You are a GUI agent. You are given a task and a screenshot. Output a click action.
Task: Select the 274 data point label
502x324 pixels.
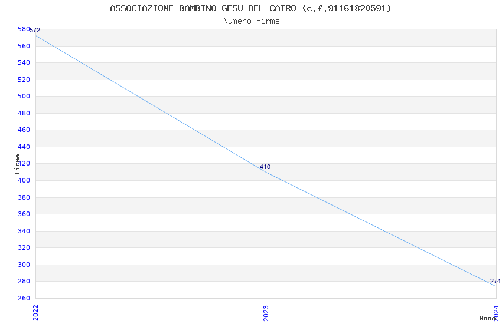coord(496,281)
